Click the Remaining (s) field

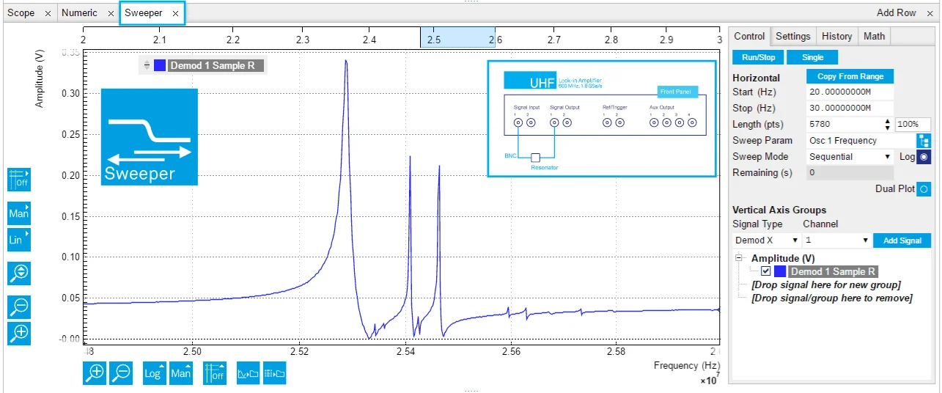tap(850, 173)
